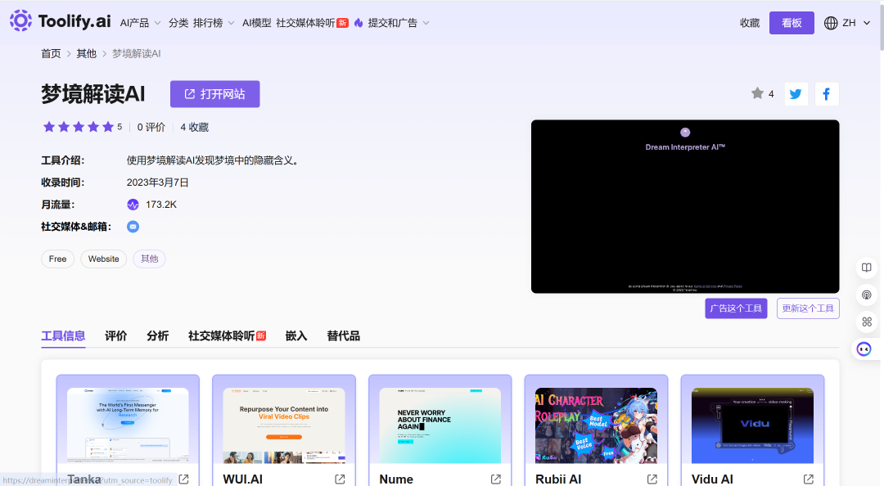The image size is (884, 486).
Task: Favorite the tool via the star icon
Action: tap(757, 93)
